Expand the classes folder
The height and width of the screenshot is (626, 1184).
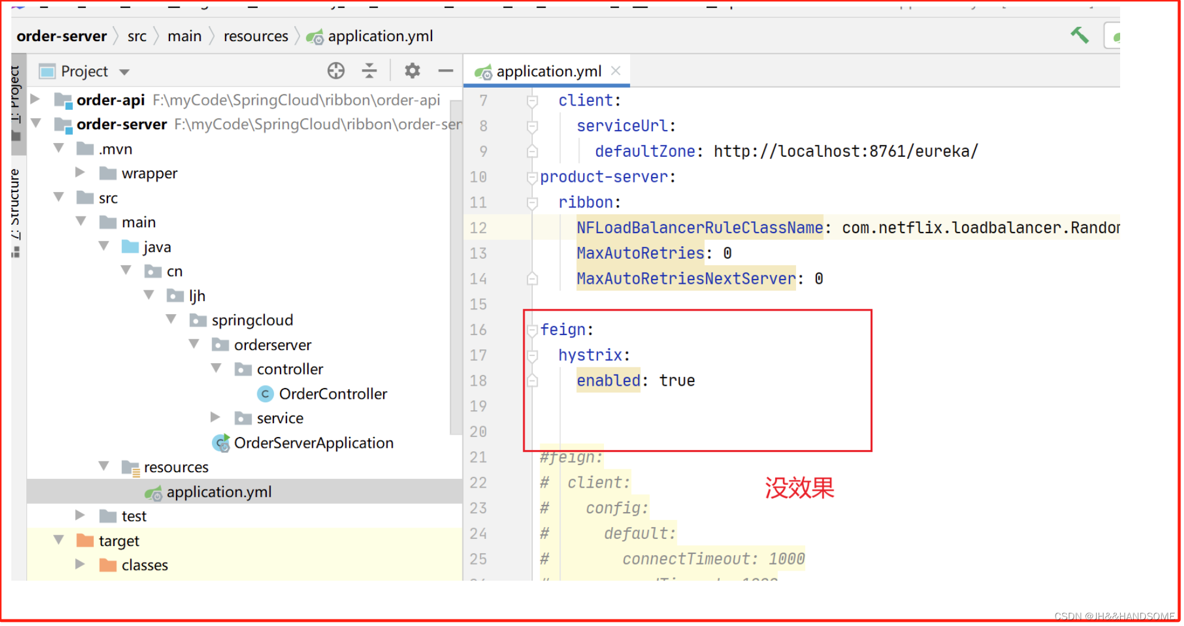[x=81, y=563]
